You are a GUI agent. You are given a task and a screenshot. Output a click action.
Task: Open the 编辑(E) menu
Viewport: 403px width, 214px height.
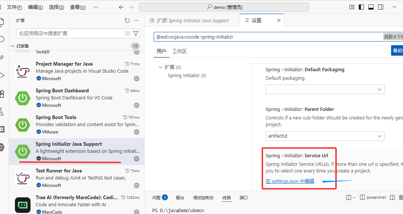(35, 7)
